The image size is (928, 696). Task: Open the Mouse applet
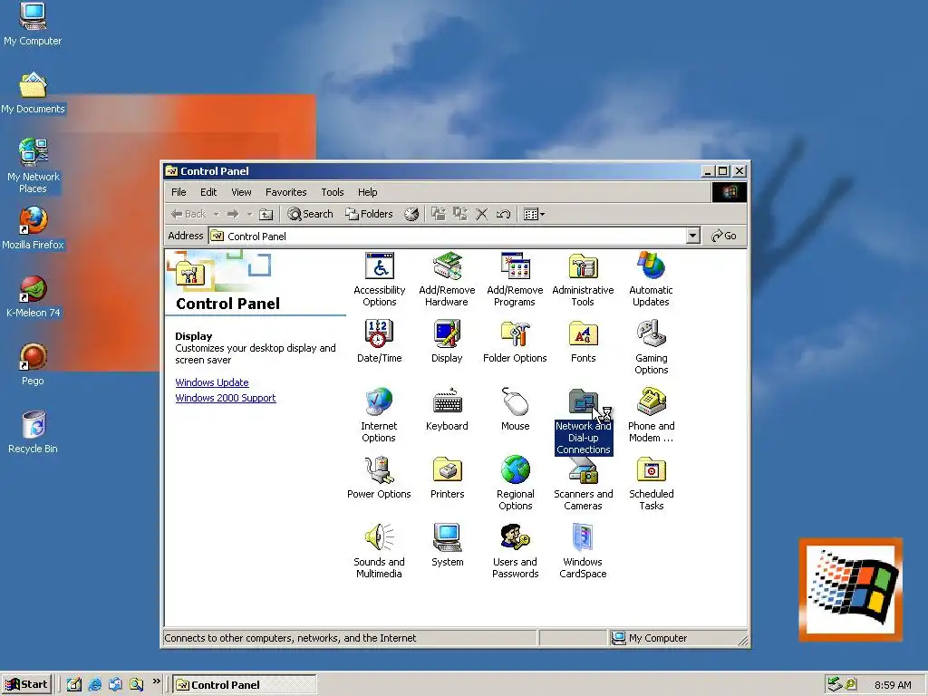[515, 410]
